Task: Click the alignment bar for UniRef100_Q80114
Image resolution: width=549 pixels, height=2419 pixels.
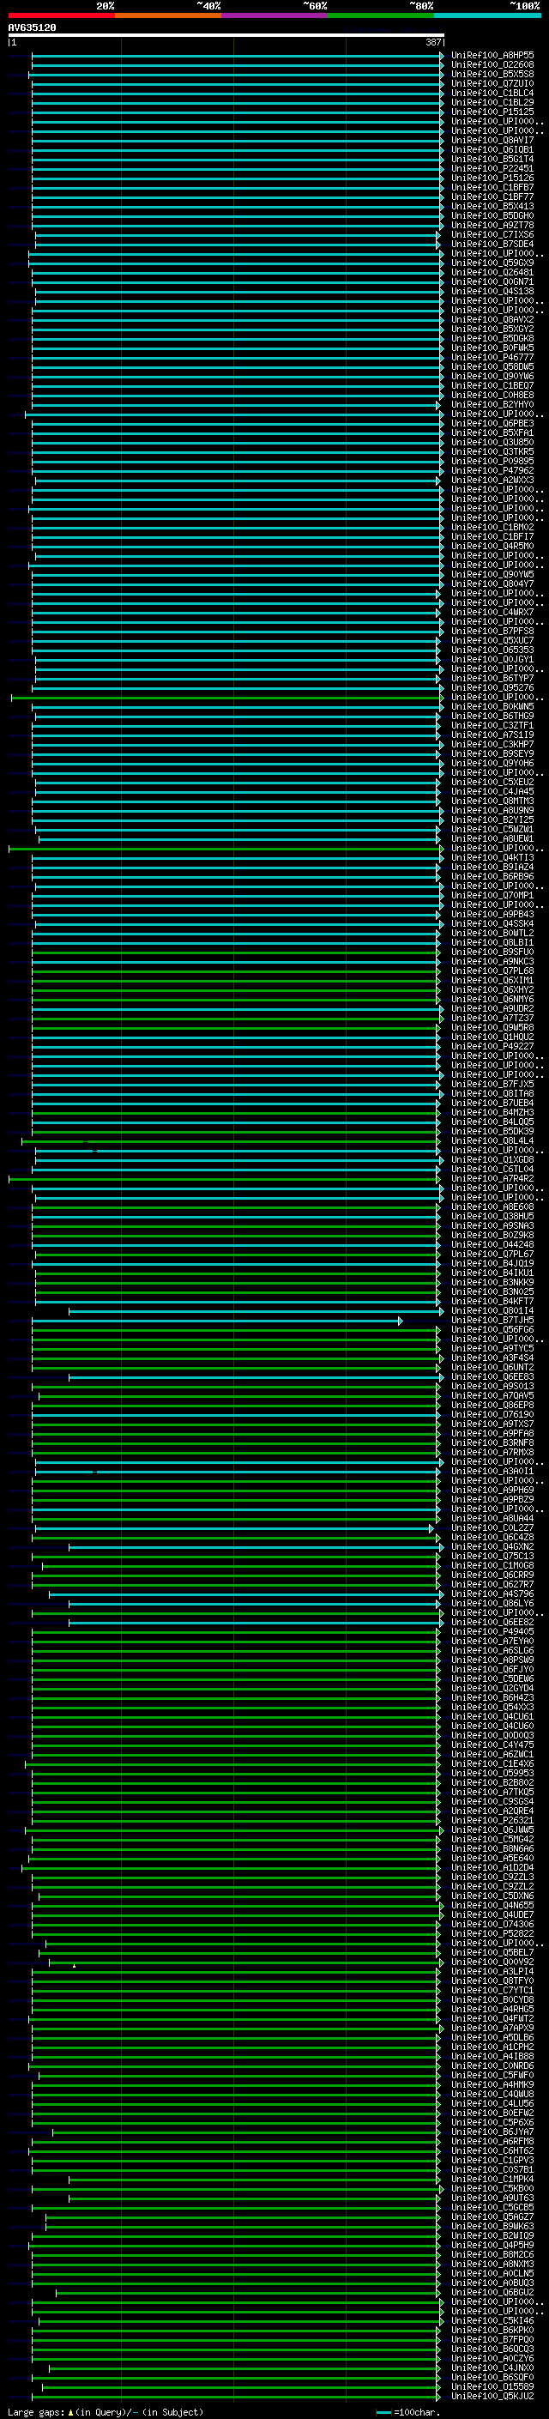Action: (253, 1311)
